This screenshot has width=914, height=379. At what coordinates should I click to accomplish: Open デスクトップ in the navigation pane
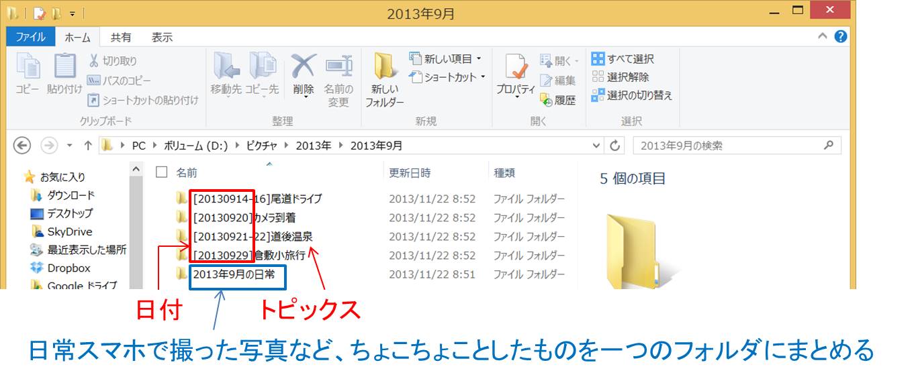[x=62, y=213]
